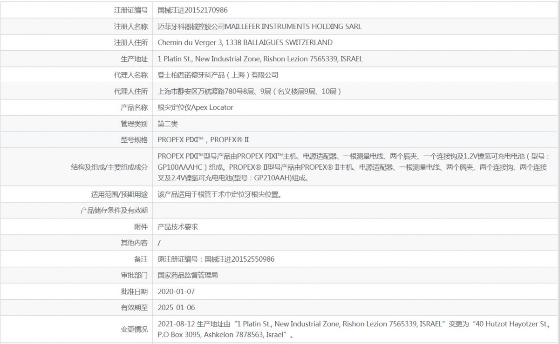Click product name 根尖定位仪Apex Locator
The width and height of the screenshot is (559, 344).
pos(196,107)
